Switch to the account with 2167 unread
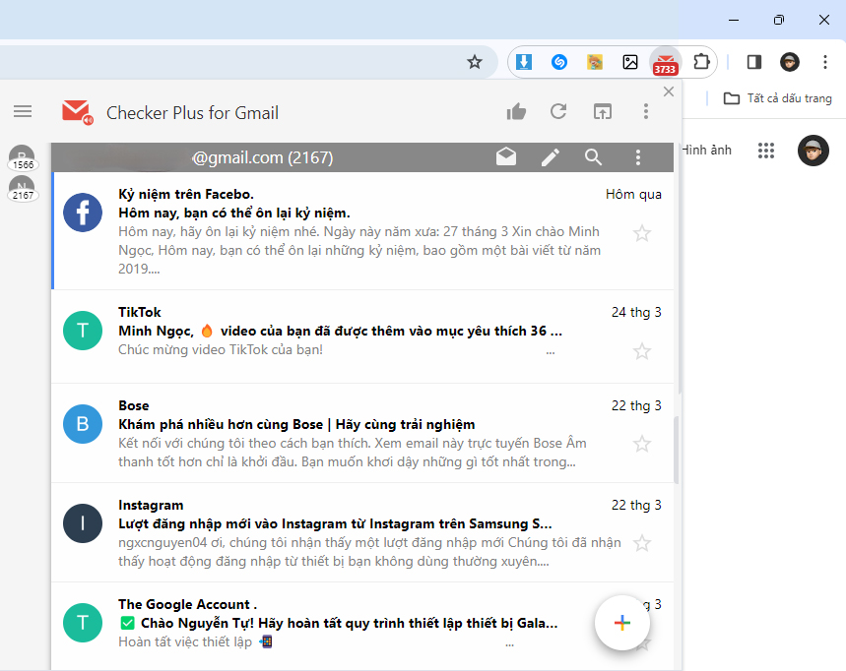The width and height of the screenshot is (846, 671). [x=22, y=189]
